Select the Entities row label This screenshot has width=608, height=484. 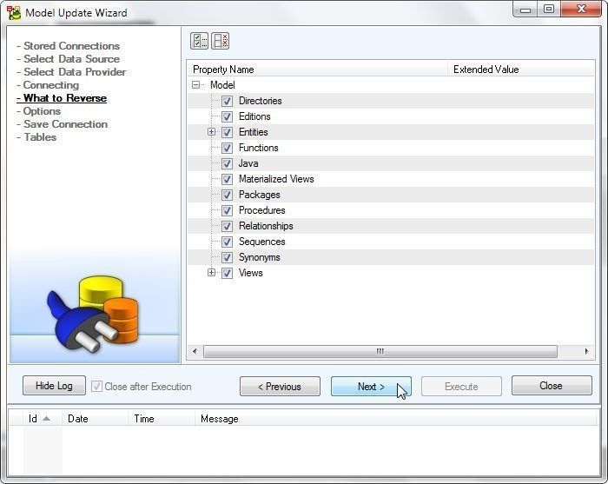pyautogui.click(x=254, y=132)
